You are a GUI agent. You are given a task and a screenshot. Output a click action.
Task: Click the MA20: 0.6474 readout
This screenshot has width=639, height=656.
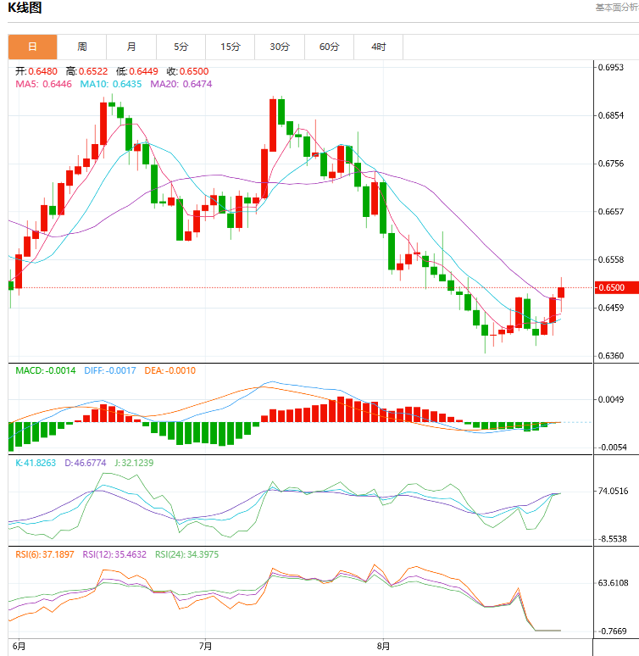tap(181, 84)
